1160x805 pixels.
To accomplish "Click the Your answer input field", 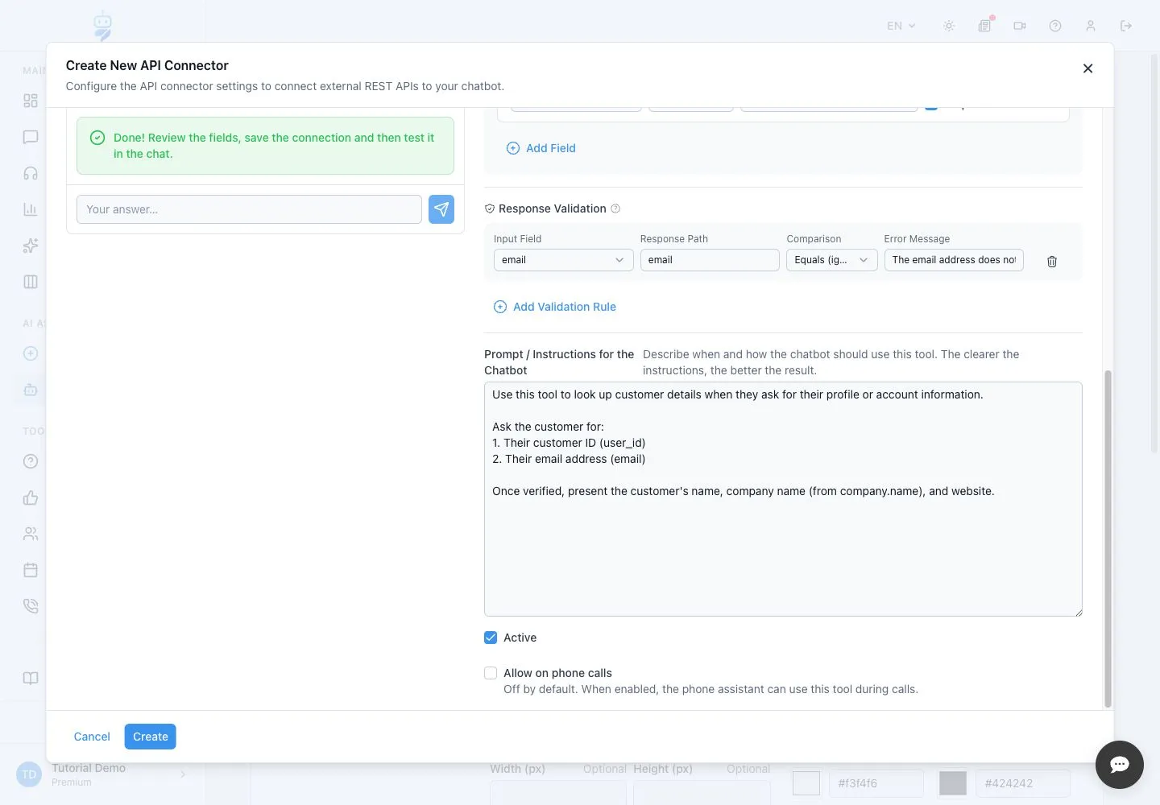I will pyautogui.click(x=249, y=209).
